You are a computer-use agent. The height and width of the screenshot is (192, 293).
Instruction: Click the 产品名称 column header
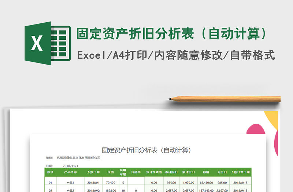coord(70,172)
